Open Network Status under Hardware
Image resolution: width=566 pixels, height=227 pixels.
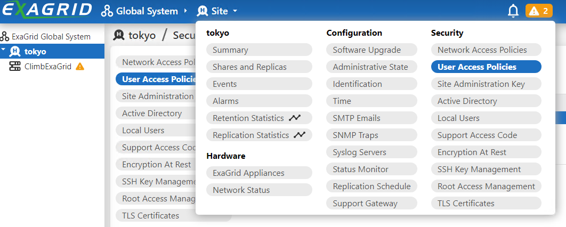pos(259,190)
